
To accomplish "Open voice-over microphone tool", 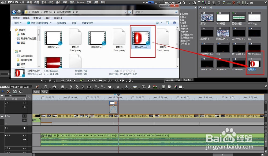I will coord(149,87).
